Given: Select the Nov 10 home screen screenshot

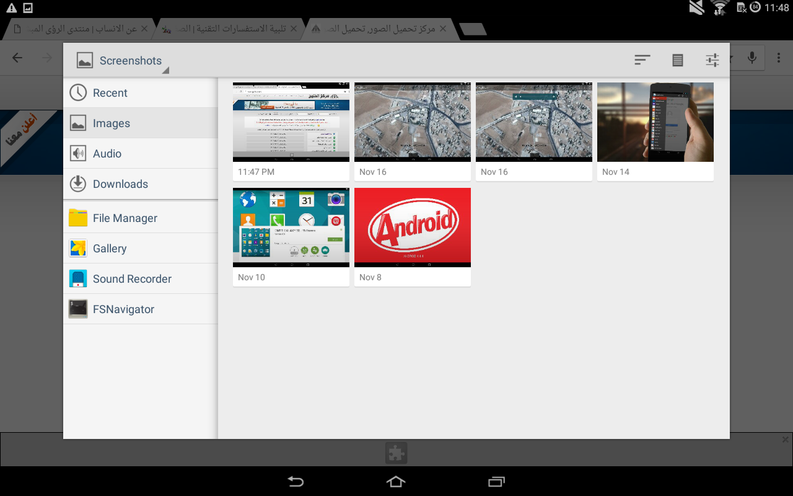Looking at the screenshot, I should tap(291, 228).
